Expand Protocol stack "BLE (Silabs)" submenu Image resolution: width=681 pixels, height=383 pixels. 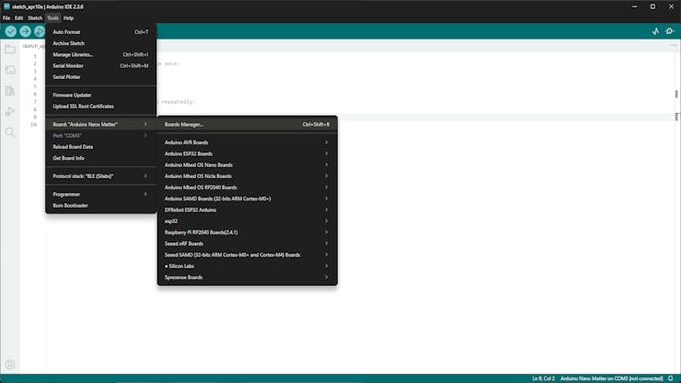click(100, 176)
